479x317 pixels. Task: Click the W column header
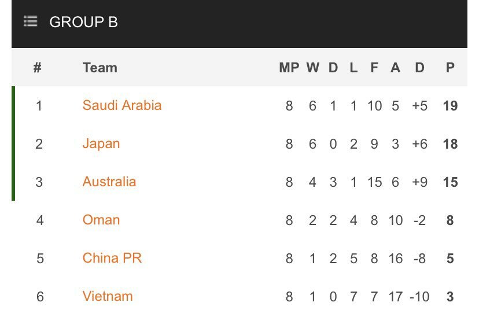point(312,68)
